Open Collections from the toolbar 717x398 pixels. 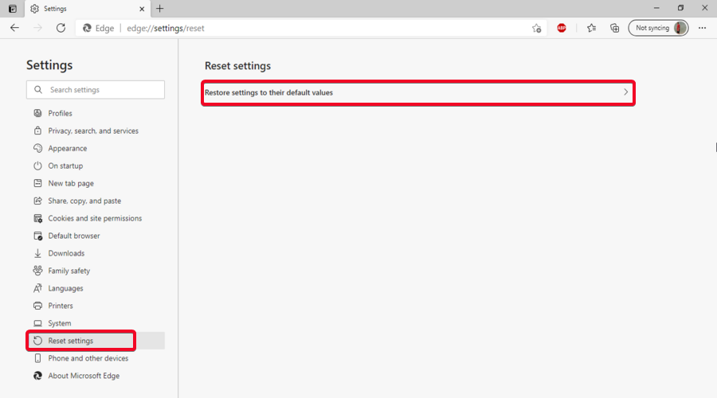coord(614,28)
